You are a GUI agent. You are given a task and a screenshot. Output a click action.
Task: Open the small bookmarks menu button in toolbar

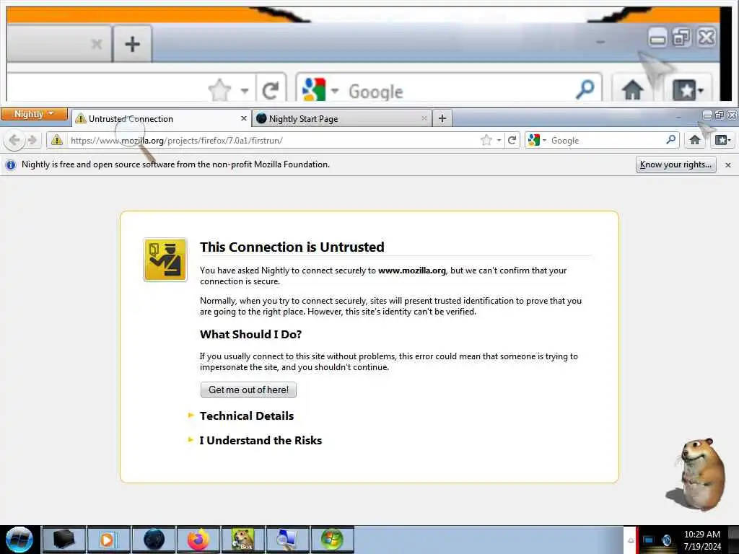[722, 140]
